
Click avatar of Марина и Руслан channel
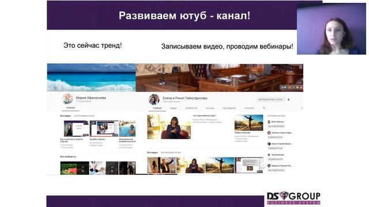[x=269, y=166]
